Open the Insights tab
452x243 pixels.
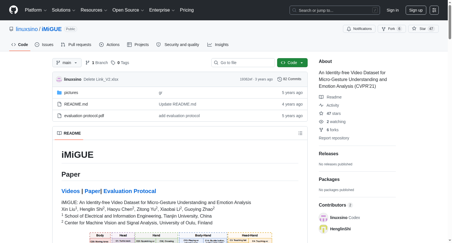click(x=218, y=45)
